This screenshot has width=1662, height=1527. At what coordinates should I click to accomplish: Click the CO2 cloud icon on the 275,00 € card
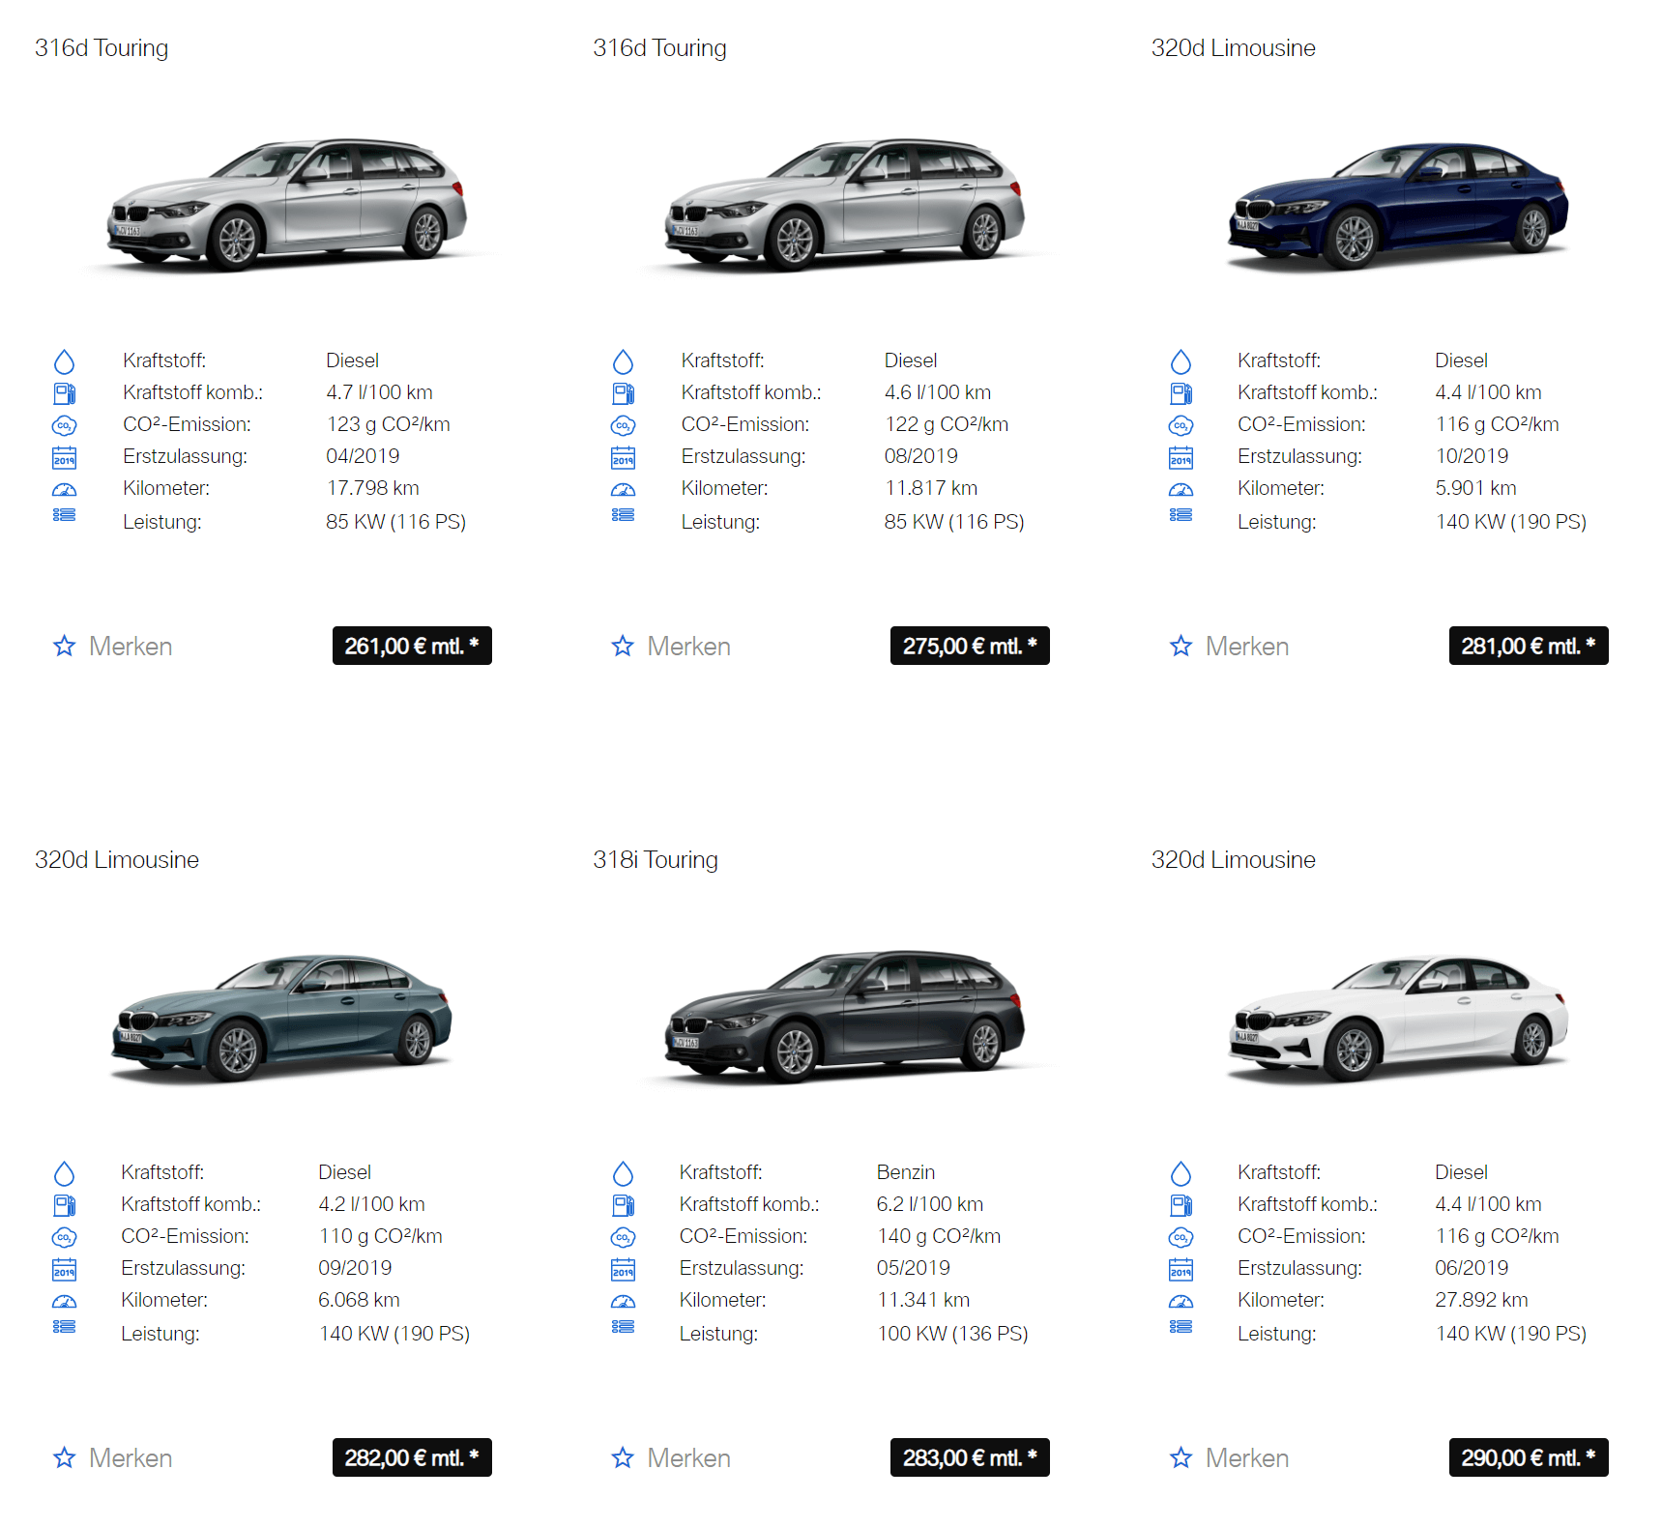[x=623, y=425]
